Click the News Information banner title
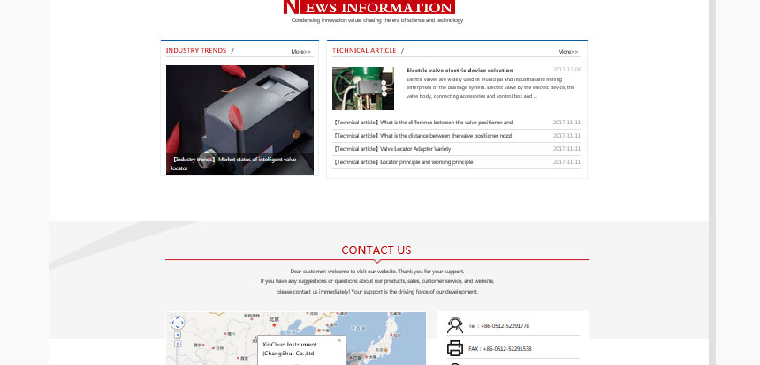 click(369, 7)
